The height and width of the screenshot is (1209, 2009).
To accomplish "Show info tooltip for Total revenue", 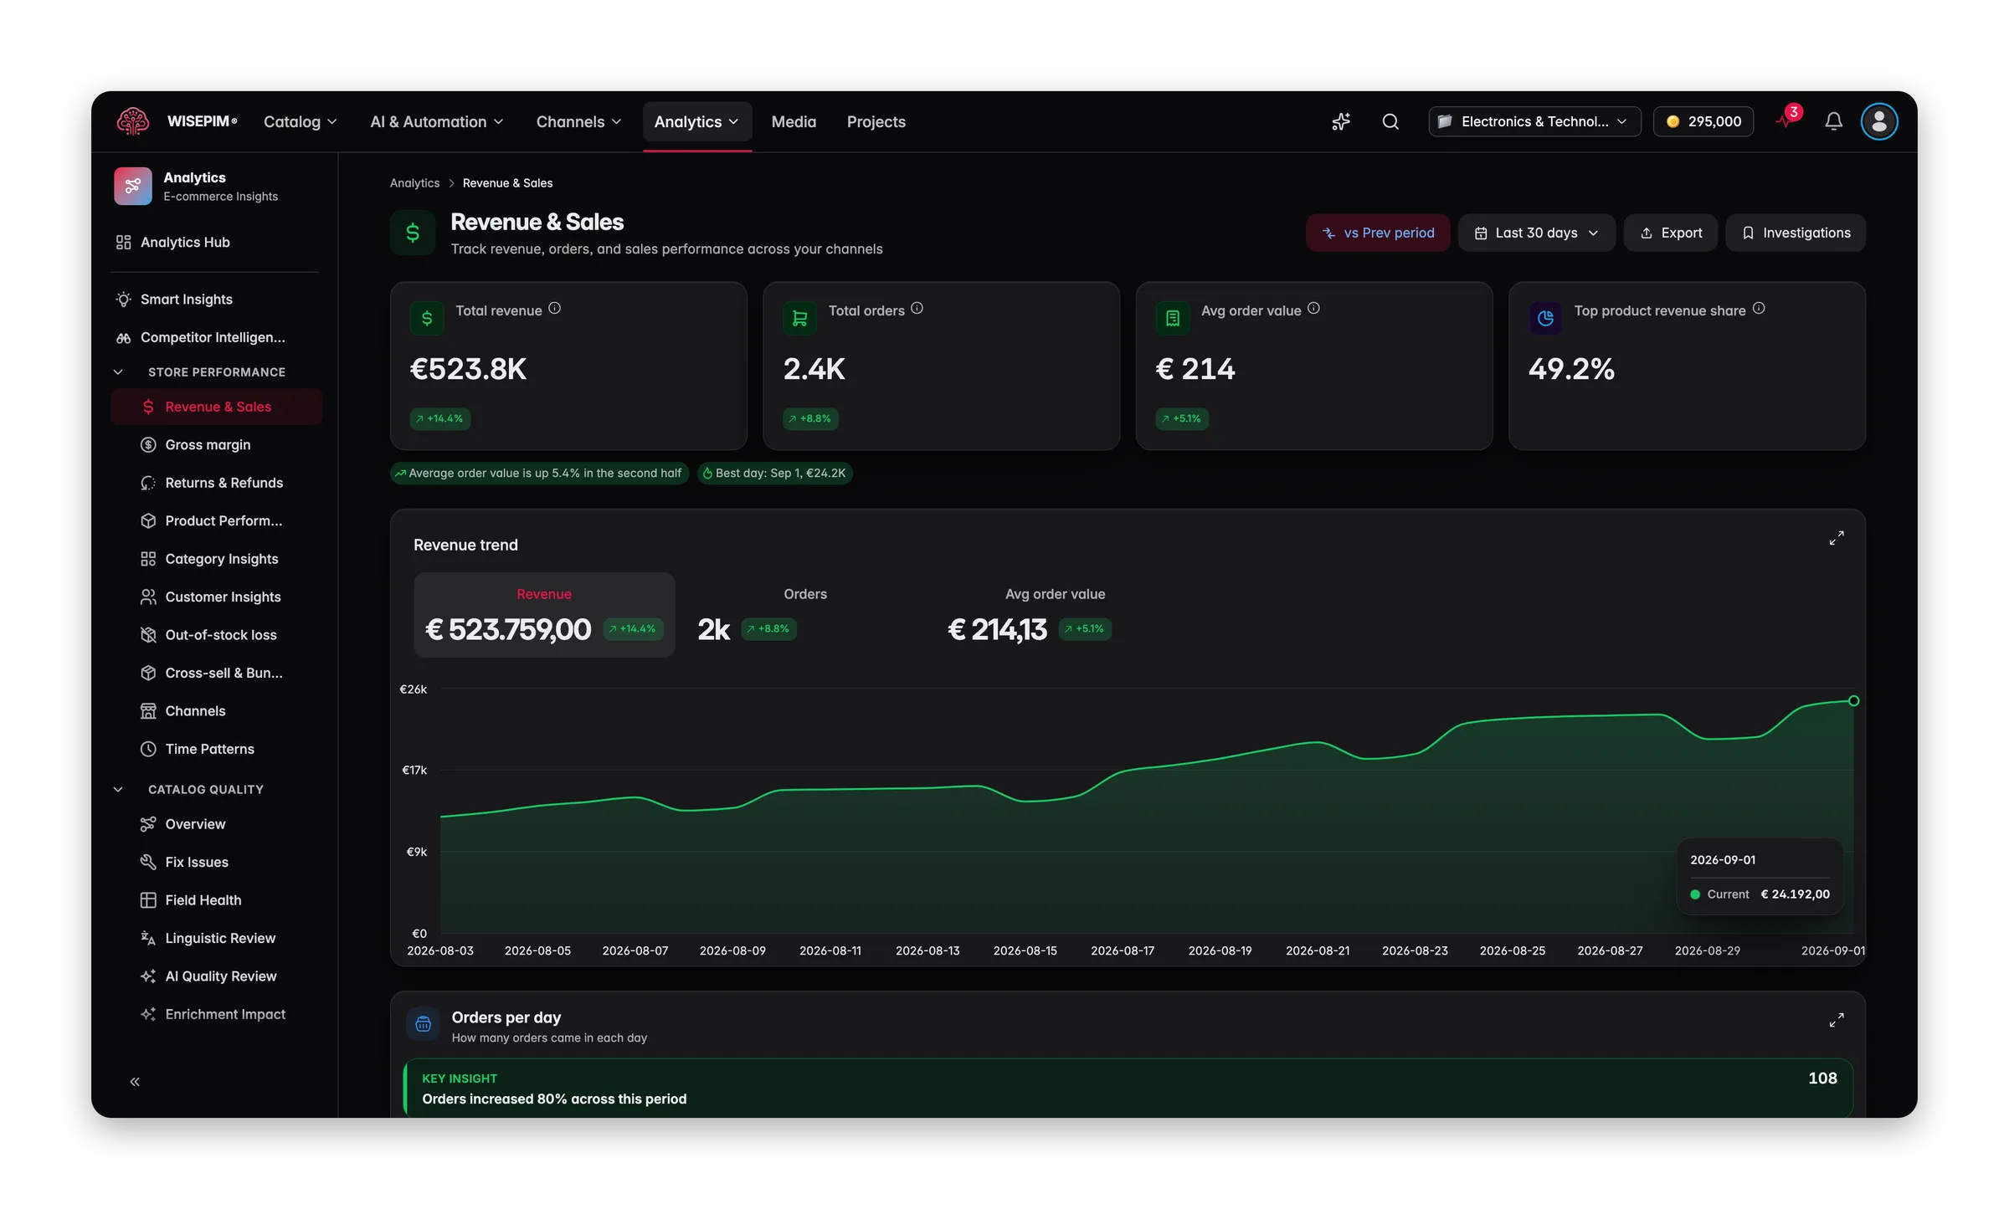I will coord(554,309).
